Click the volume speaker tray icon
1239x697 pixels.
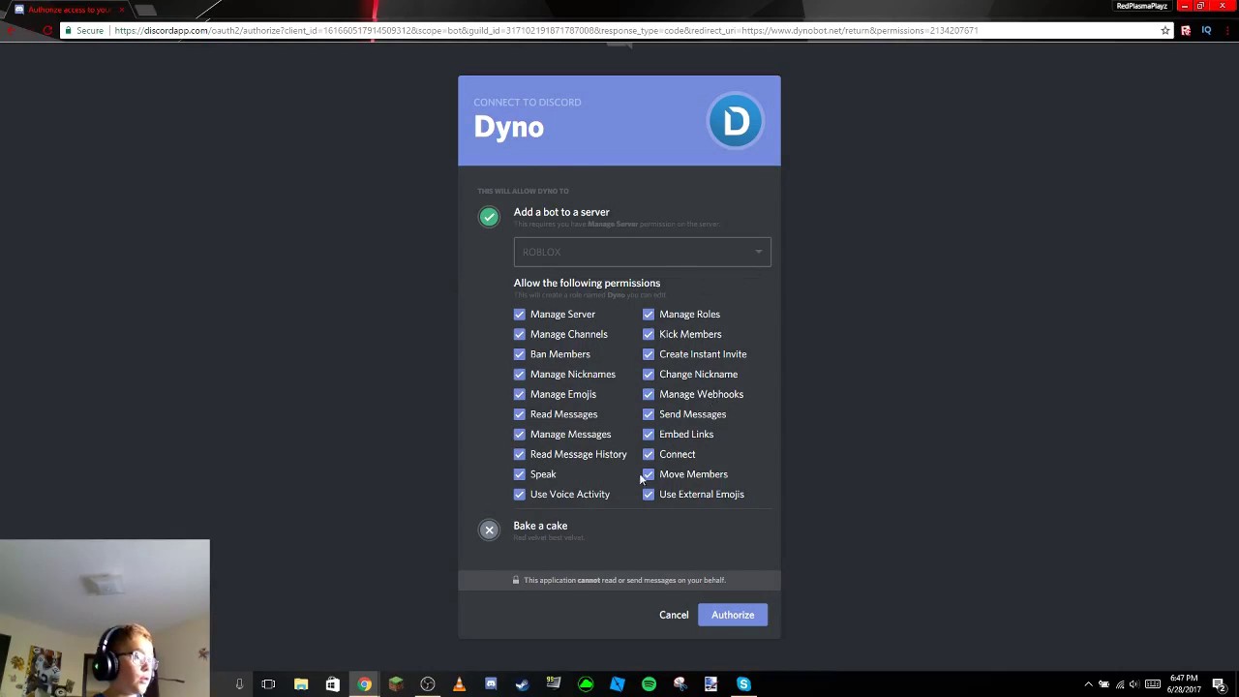pyautogui.click(x=1134, y=684)
